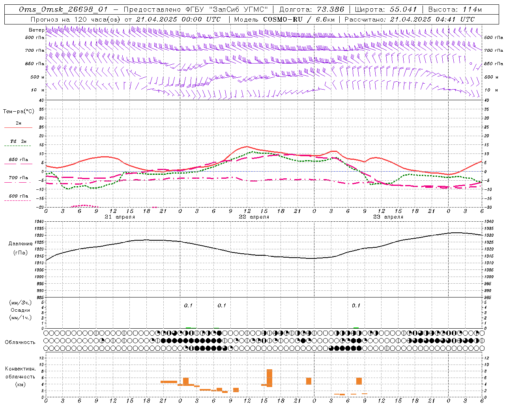
Task: Click the "Тем-ра(°C)" temperature axis title
Action: coord(19,112)
